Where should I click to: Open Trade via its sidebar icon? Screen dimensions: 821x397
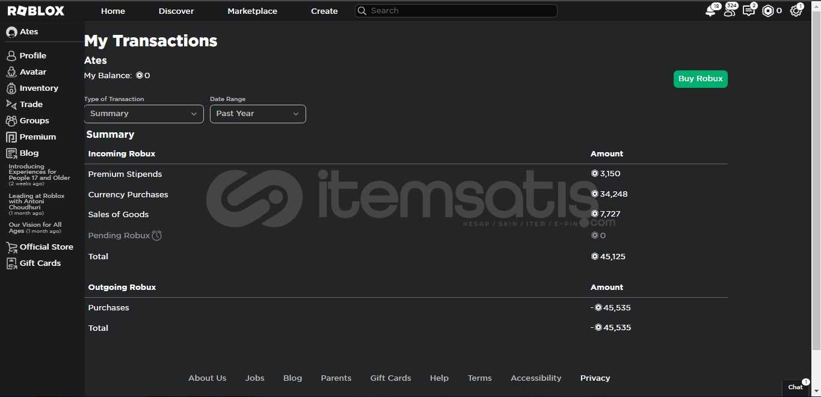(x=11, y=105)
